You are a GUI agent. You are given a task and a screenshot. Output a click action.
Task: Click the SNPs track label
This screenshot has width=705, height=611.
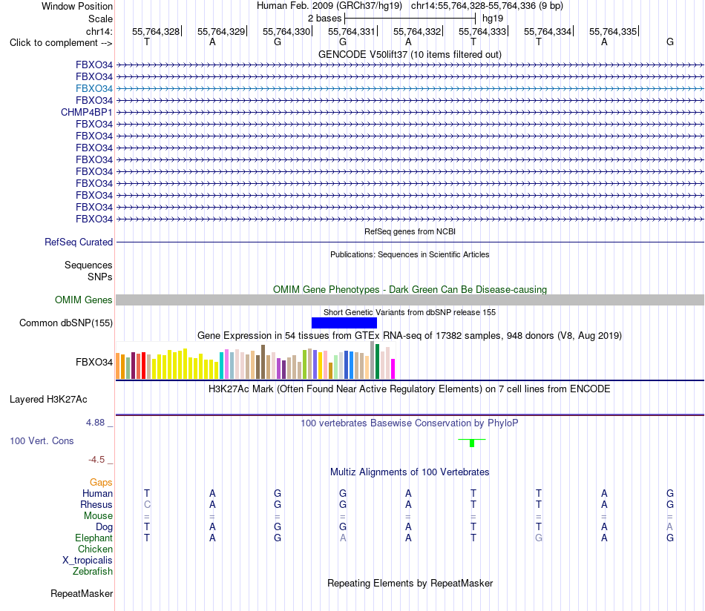tap(100, 277)
